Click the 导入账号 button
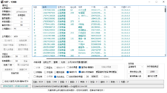167x93 pixels. coord(8,40)
